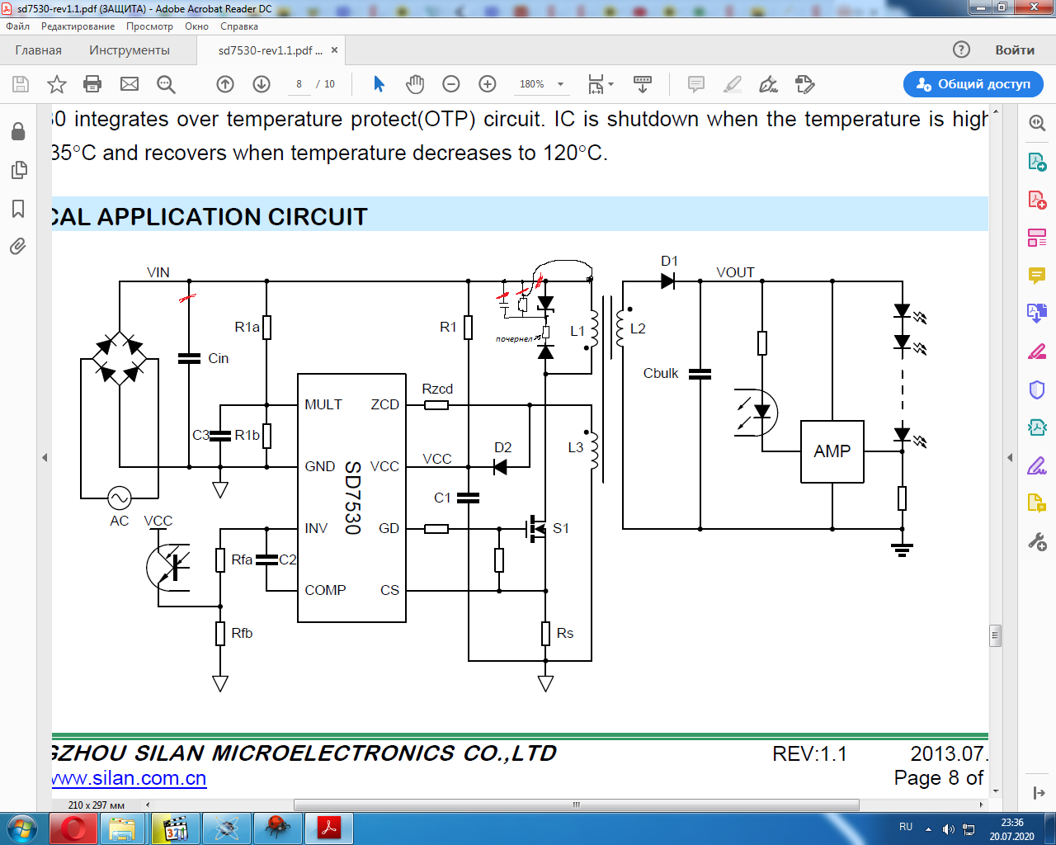
Task: Click the vertical scrollbar thumb
Action: tap(995, 635)
